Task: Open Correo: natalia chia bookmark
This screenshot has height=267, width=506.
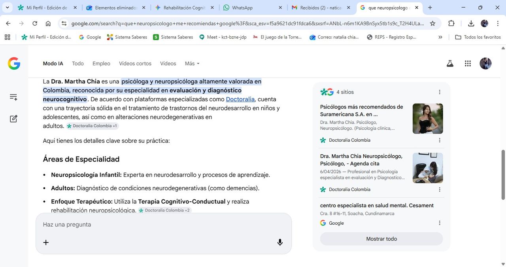Action: coord(334,37)
